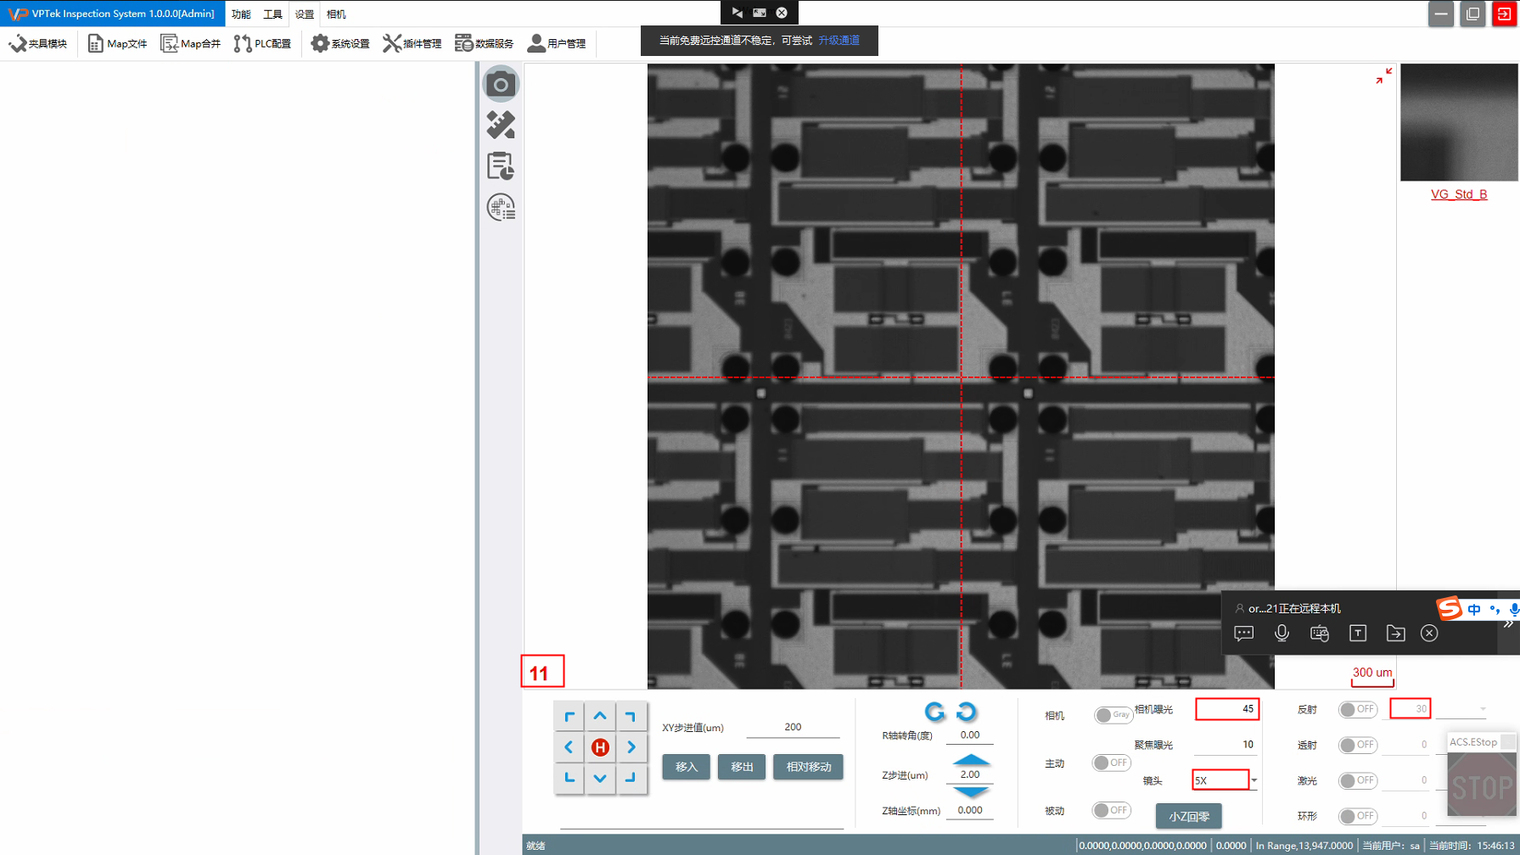The height and width of the screenshot is (855, 1520).
Task: Click the up arrow on the XY jog pad
Action: coord(600,717)
